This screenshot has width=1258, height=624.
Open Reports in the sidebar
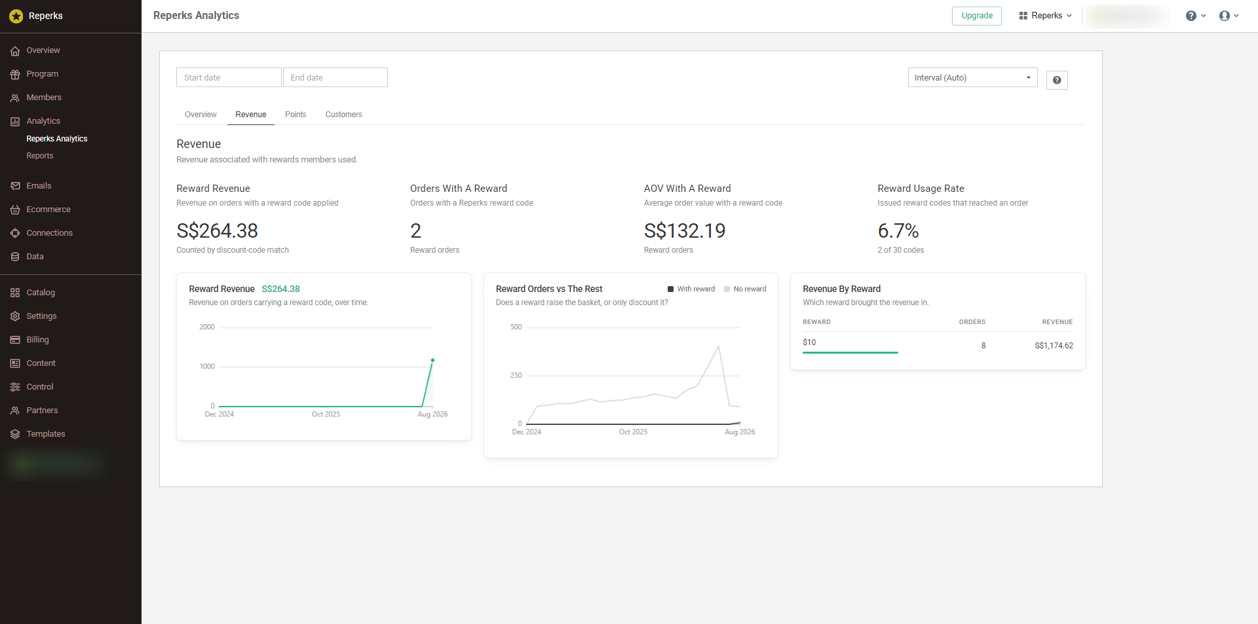point(40,156)
